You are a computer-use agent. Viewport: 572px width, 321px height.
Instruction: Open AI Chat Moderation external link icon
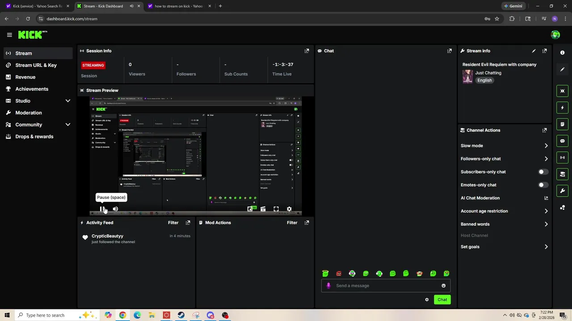(546, 198)
